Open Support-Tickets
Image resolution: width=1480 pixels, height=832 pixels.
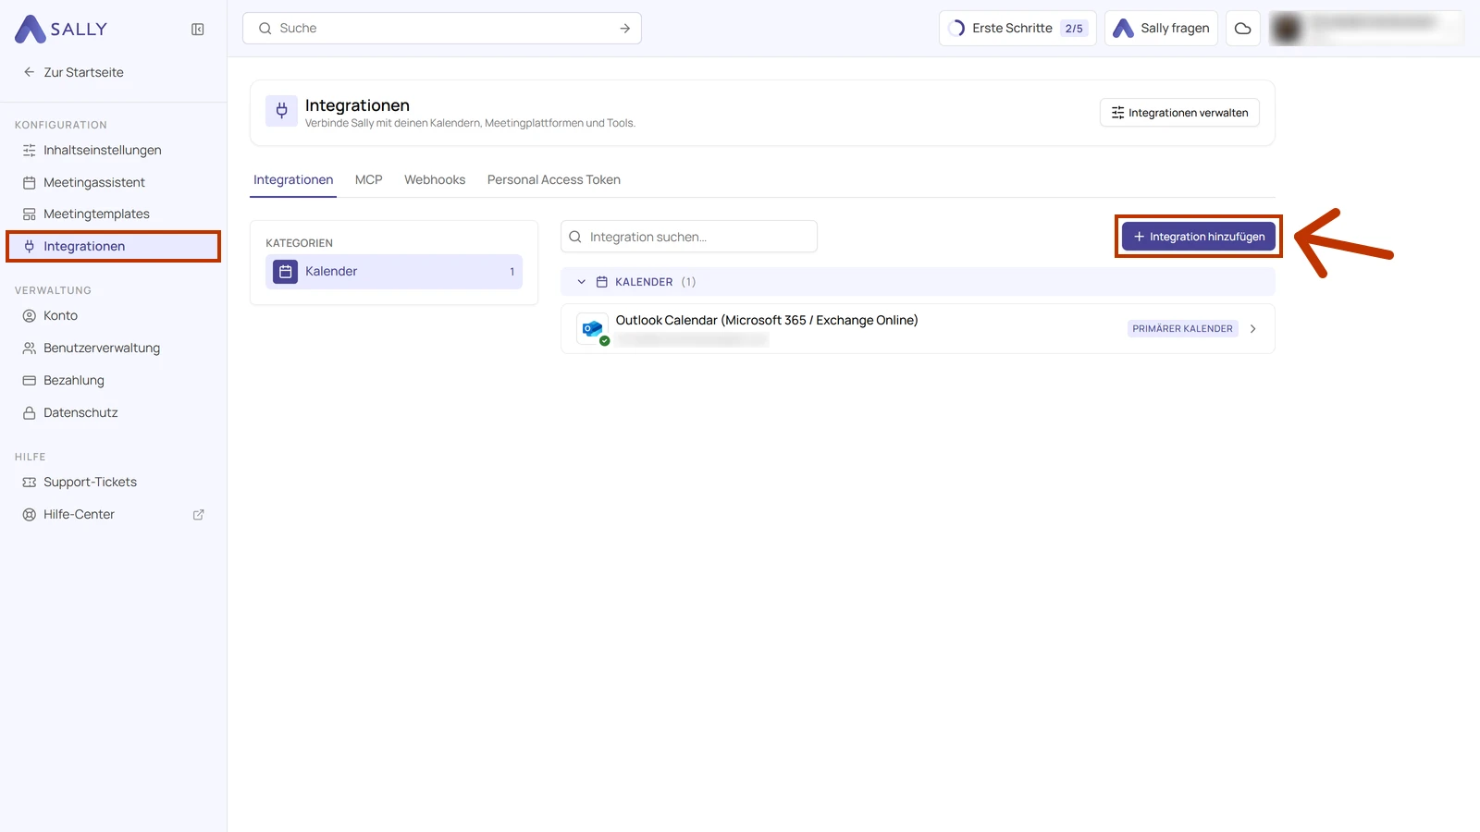point(113,482)
